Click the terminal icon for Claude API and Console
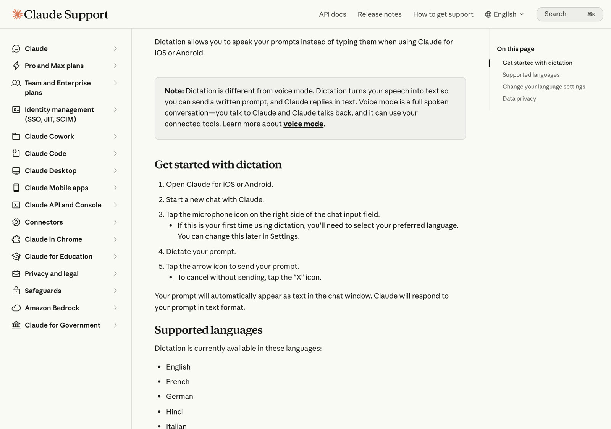The image size is (611, 429). (16, 205)
